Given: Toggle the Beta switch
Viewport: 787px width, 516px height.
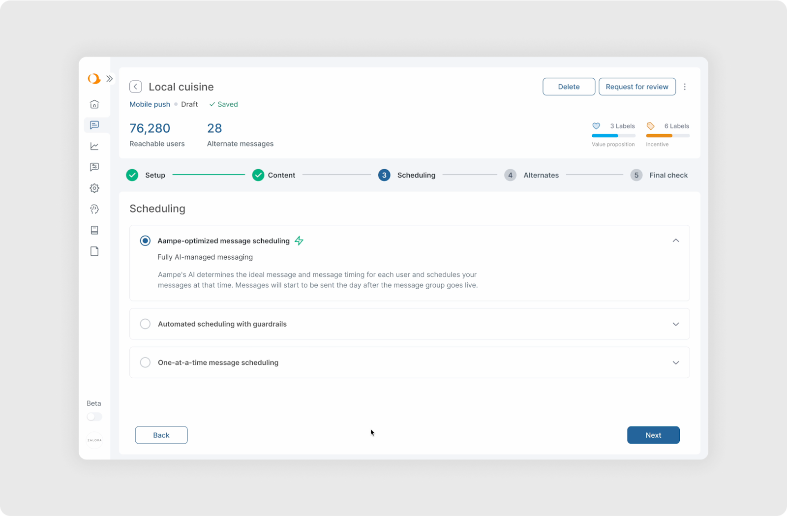Looking at the screenshot, I should (x=94, y=417).
